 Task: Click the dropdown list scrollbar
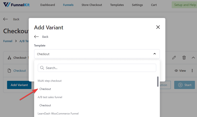(158, 82)
